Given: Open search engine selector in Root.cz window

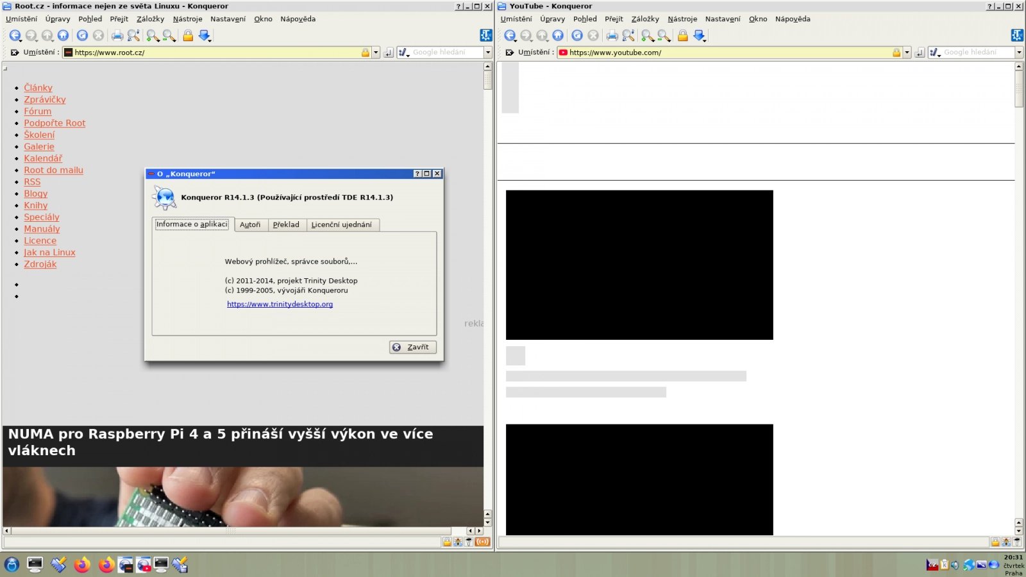Looking at the screenshot, I should click(404, 53).
